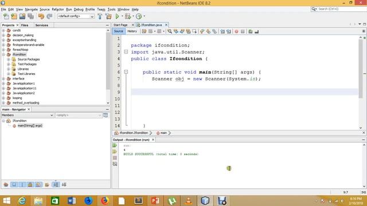Switch to the Start Page tab
The width and height of the screenshot is (367, 206).
point(120,25)
